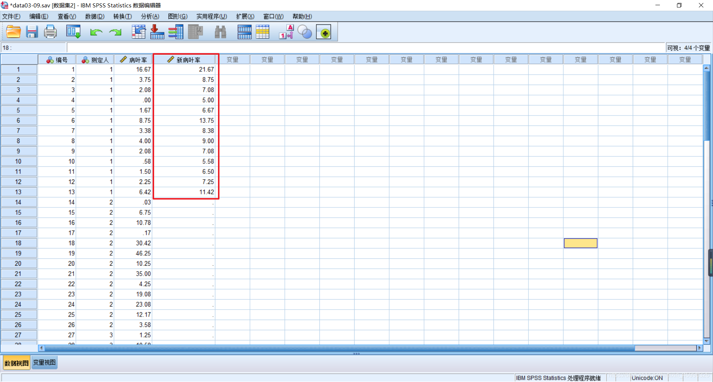Click vertical scrollbar down arrow
This screenshot has height=382, width=713.
707,341
